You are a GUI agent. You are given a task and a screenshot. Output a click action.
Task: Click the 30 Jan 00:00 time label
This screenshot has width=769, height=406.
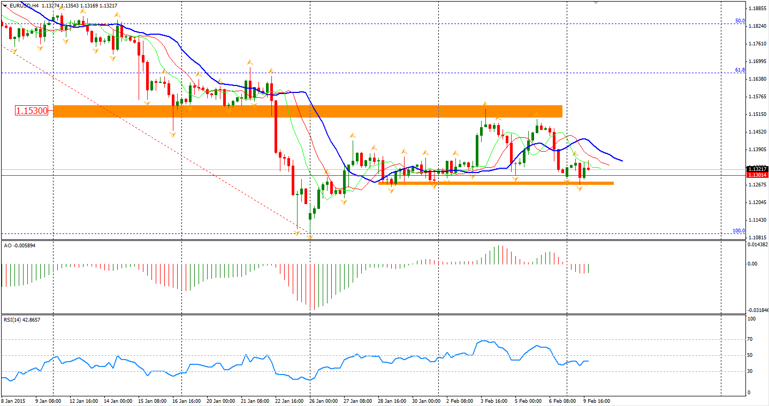[x=426, y=400]
